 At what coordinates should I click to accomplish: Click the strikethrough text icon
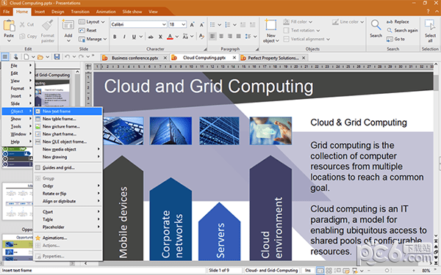[x=151, y=37]
